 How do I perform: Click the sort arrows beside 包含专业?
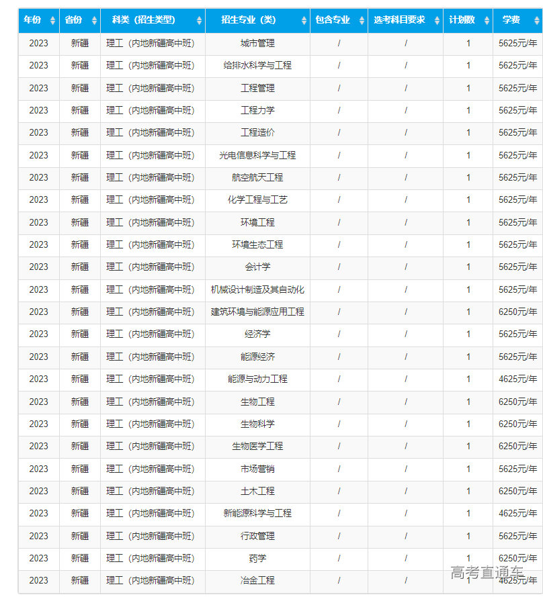pyautogui.click(x=362, y=21)
